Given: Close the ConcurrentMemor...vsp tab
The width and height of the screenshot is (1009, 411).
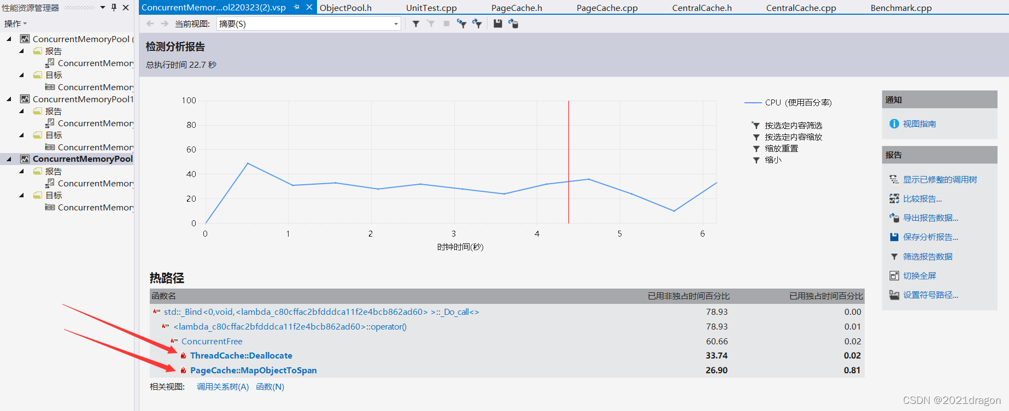Looking at the screenshot, I should pyautogui.click(x=309, y=7).
